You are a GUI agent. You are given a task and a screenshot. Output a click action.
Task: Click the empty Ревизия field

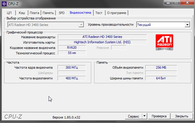point(119,47)
